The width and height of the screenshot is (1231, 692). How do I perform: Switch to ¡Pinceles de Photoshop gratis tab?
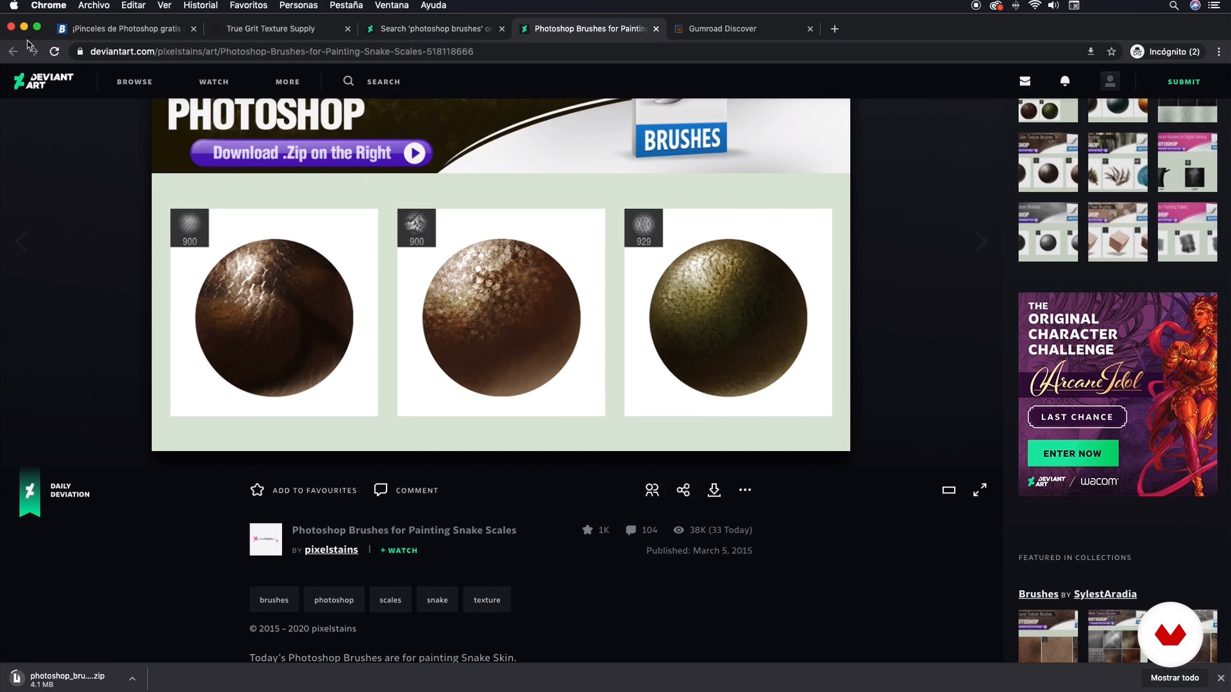tap(126, 29)
